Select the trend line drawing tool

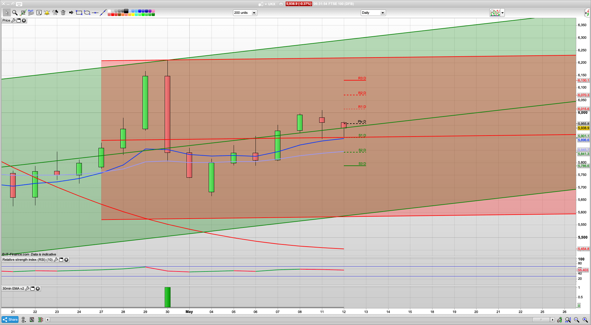(x=103, y=13)
